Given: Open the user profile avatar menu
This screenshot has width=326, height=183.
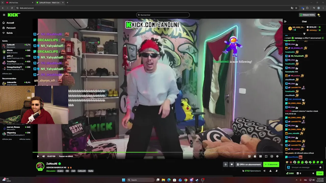Looking at the screenshot, I should coord(319,15).
